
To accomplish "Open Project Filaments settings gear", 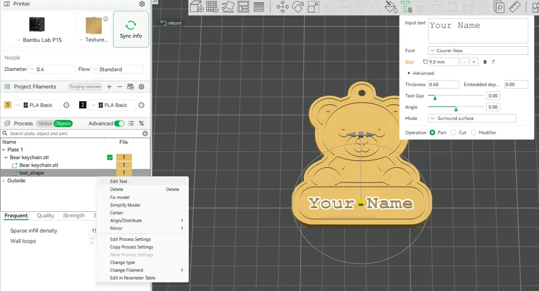I will [x=141, y=87].
